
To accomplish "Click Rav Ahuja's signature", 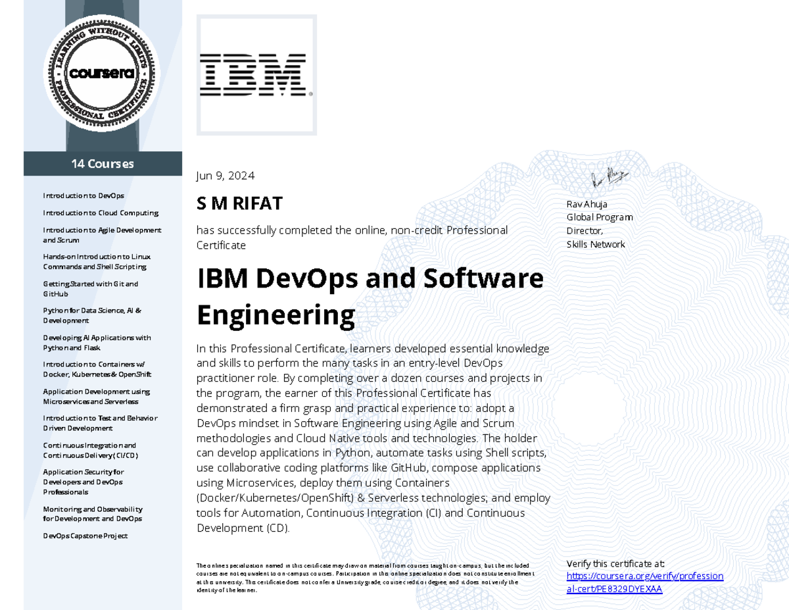I will [x=609, y=178].
